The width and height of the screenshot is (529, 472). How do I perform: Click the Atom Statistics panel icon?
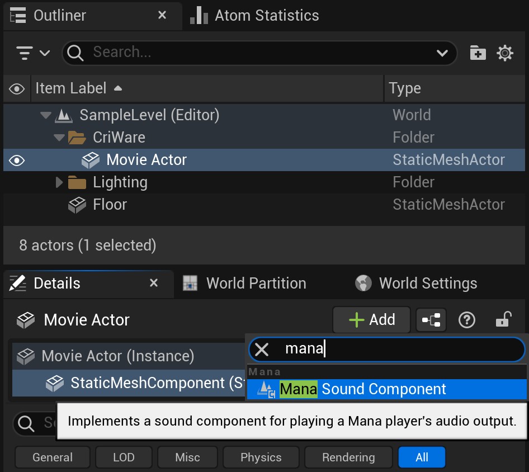[x=199, y=16]
